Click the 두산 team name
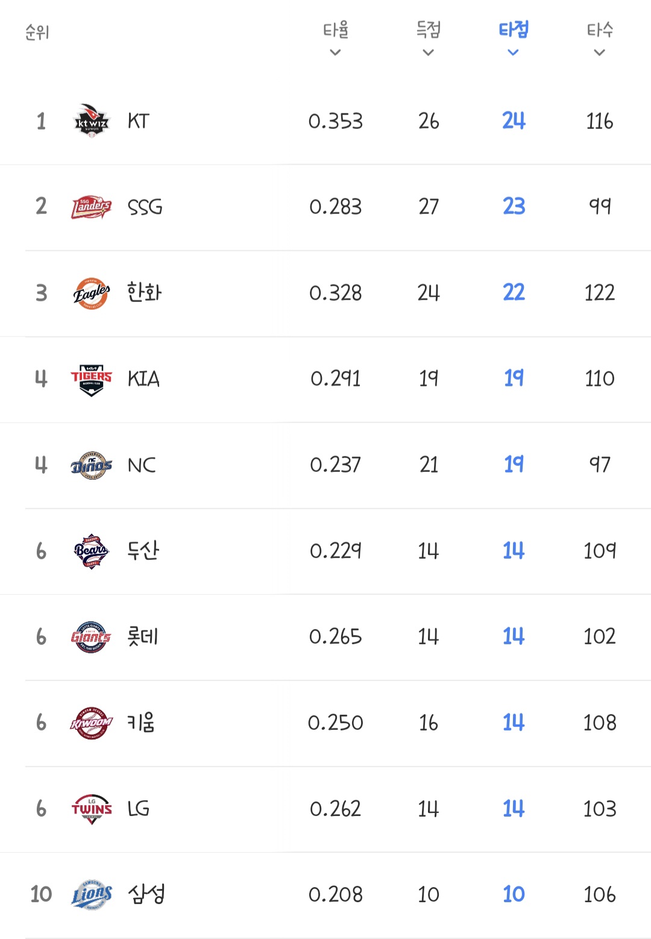Screen dimensions: 651x939 pos(143,550)
